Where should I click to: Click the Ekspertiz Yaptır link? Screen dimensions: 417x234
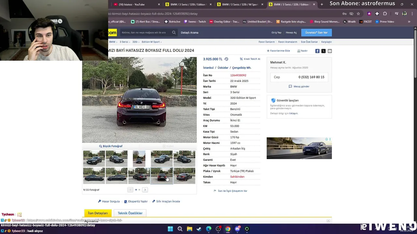(x=136, y=201)
